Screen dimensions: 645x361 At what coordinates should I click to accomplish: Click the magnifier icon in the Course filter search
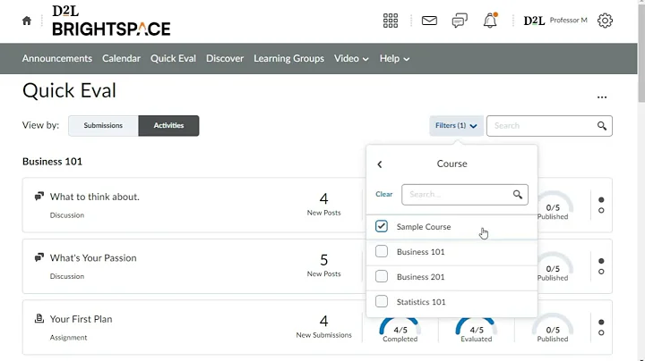coord(518,195)
